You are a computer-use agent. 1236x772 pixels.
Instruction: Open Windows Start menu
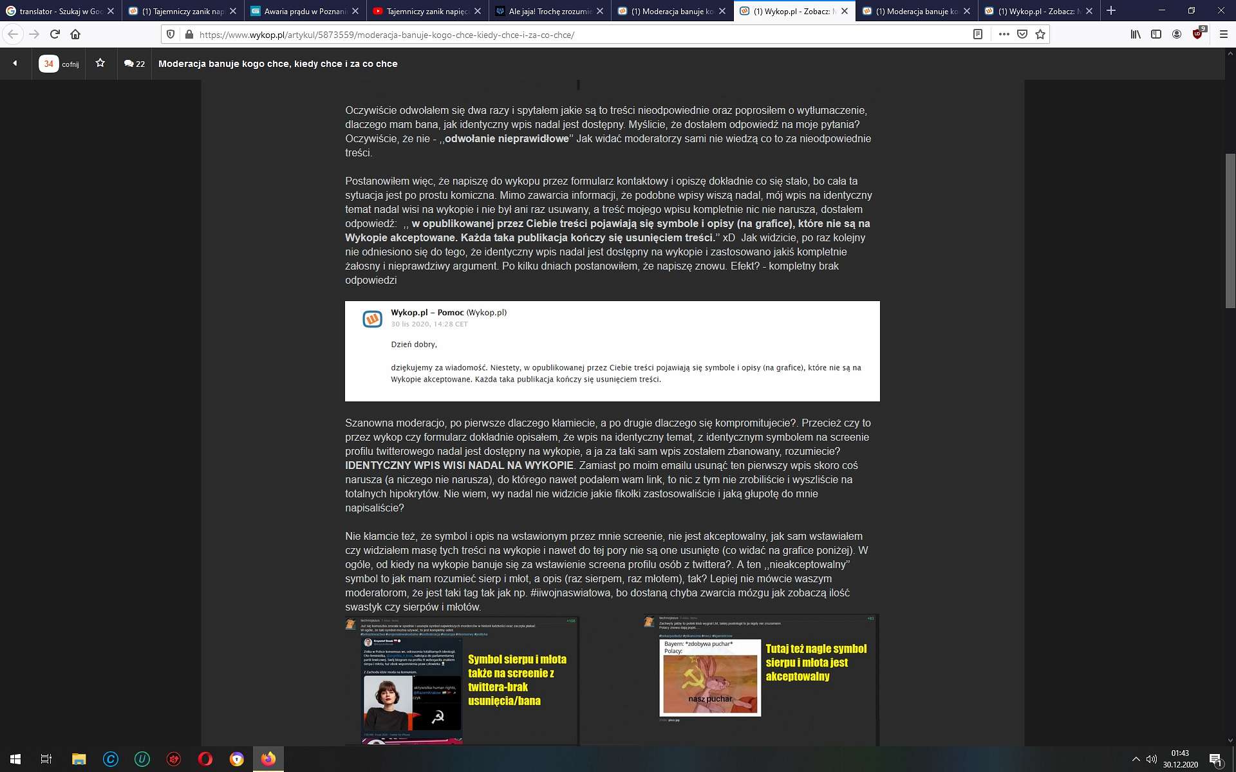coord(15,759)
